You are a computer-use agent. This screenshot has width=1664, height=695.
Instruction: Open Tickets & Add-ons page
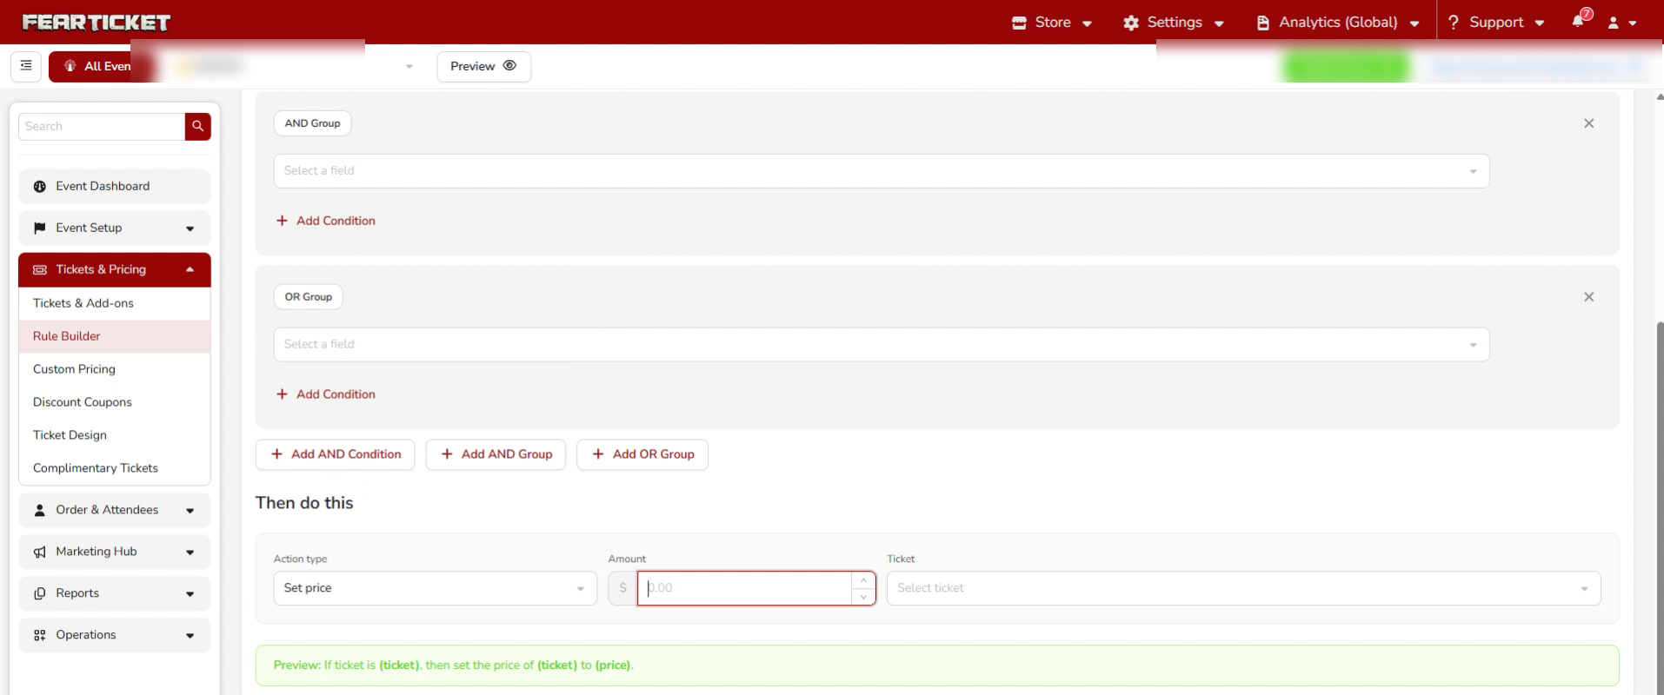pos(115,303)
